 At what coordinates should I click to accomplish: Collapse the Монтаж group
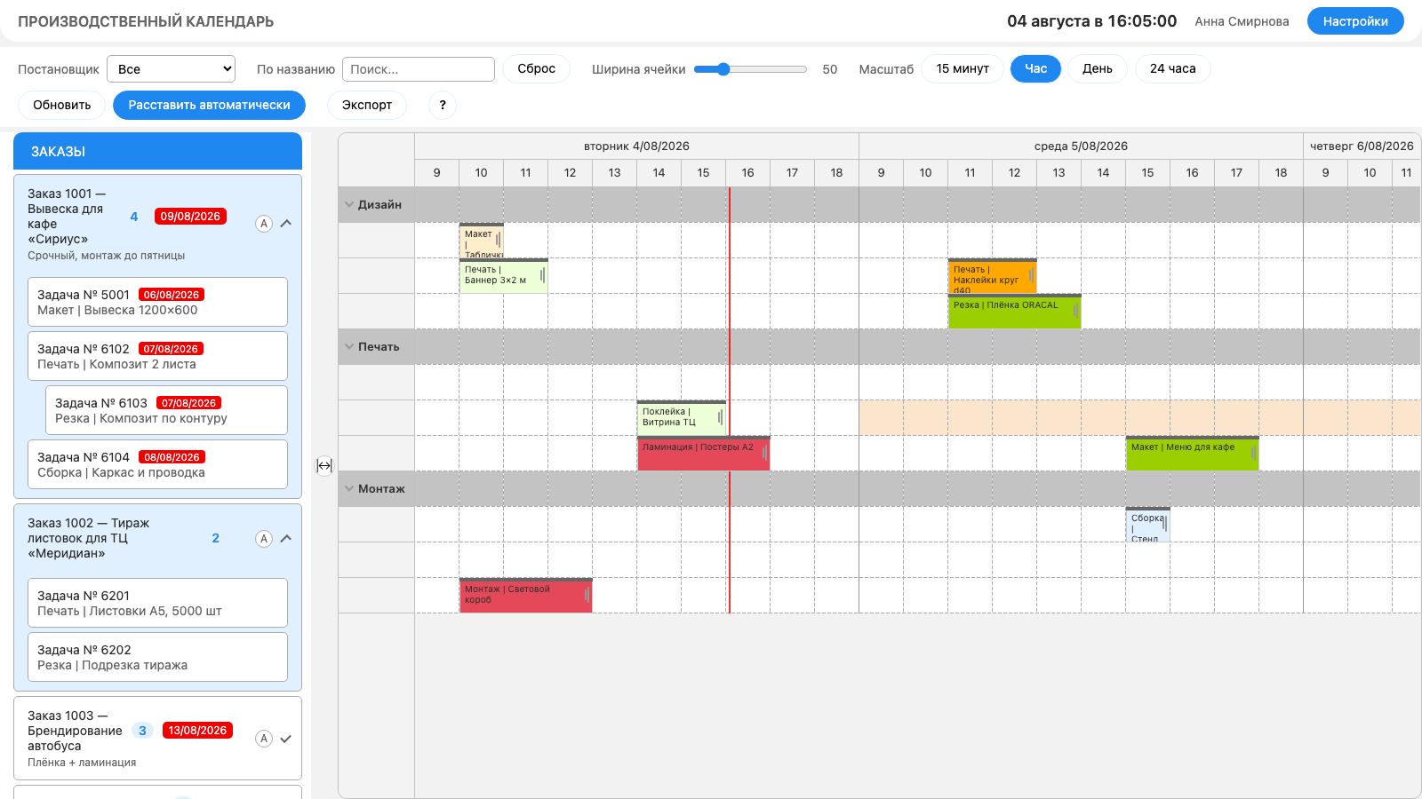point(349,488)
